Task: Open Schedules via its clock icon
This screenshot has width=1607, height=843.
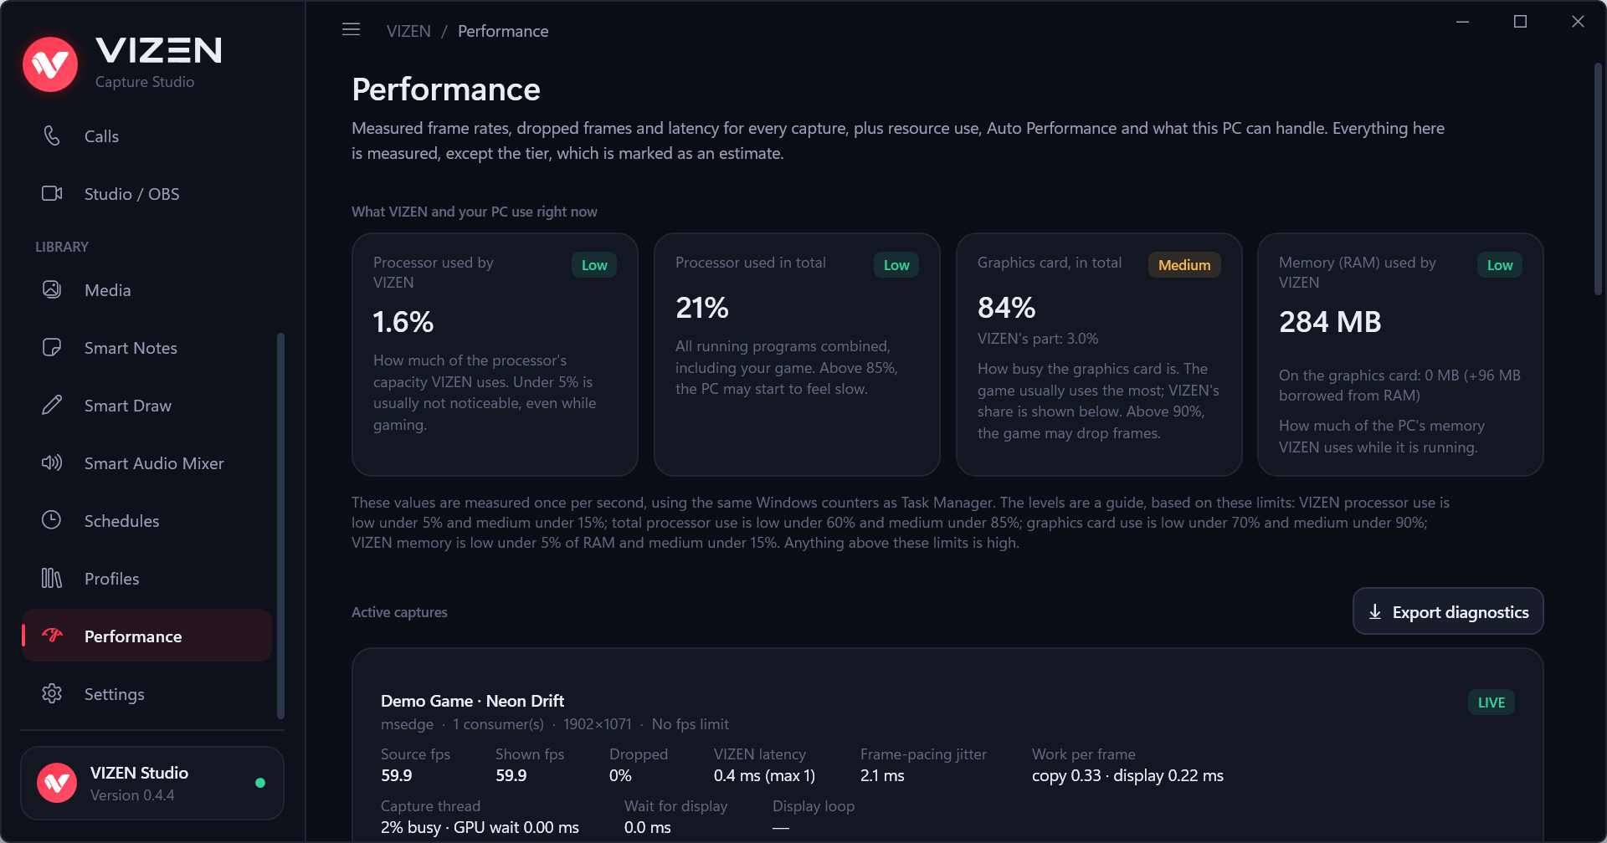Action: coord(52,520)
